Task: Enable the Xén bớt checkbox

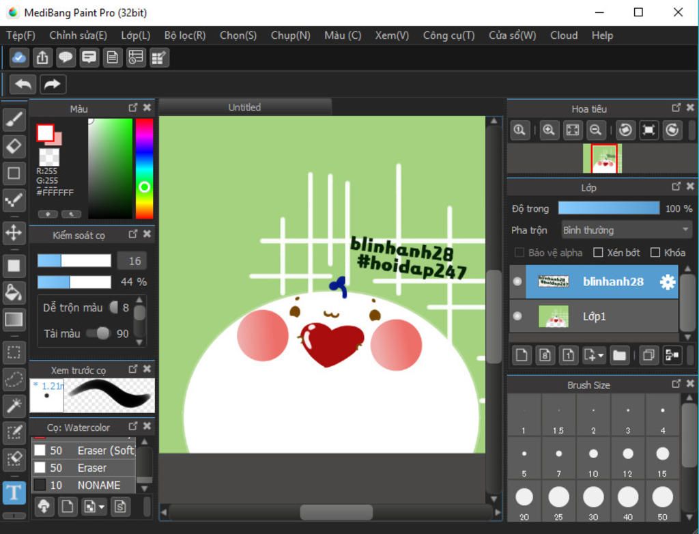Action: click(x=598, y=253)
